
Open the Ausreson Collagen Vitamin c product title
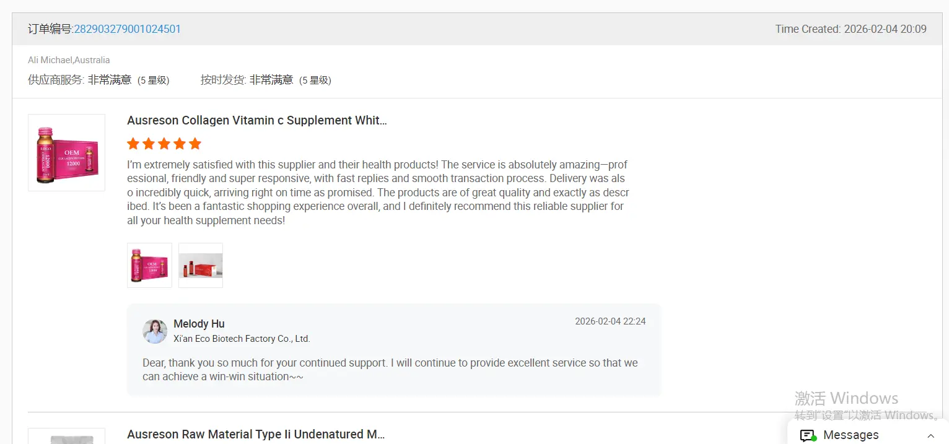pyautogui.click(x=257, y=120)
